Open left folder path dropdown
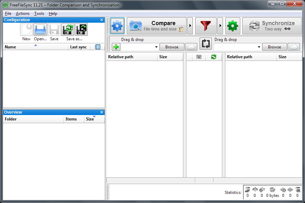The image size is (305, 203). 156,47
